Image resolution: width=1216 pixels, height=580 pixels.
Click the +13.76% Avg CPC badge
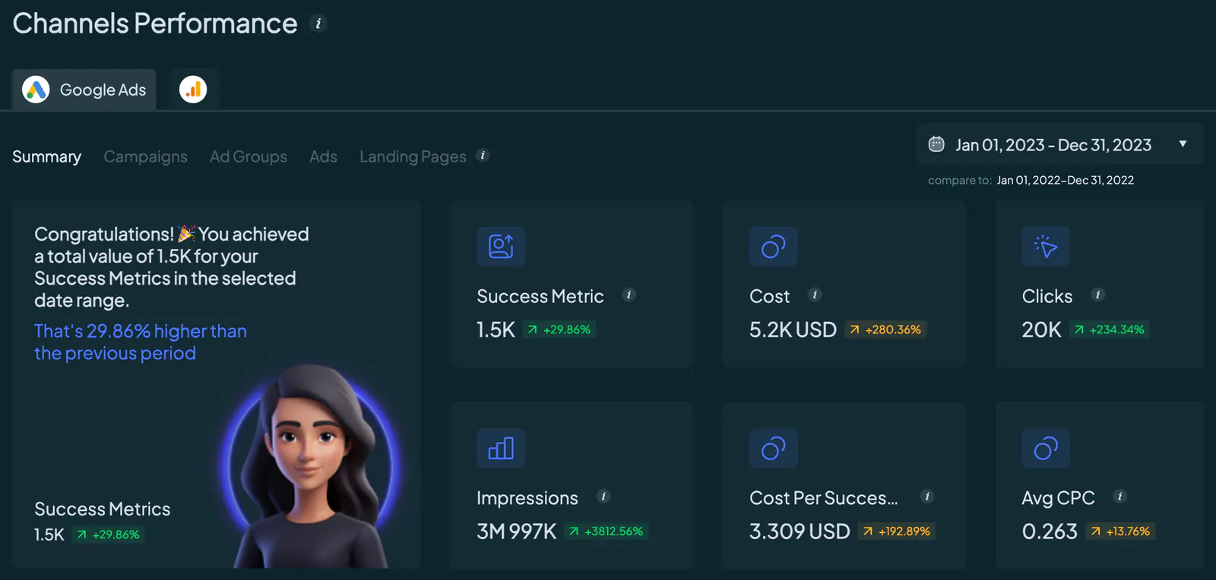point(1121,531)
